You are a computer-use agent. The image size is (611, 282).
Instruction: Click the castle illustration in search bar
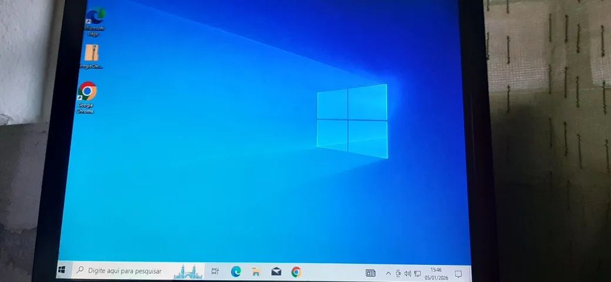(x=188, y=271)
